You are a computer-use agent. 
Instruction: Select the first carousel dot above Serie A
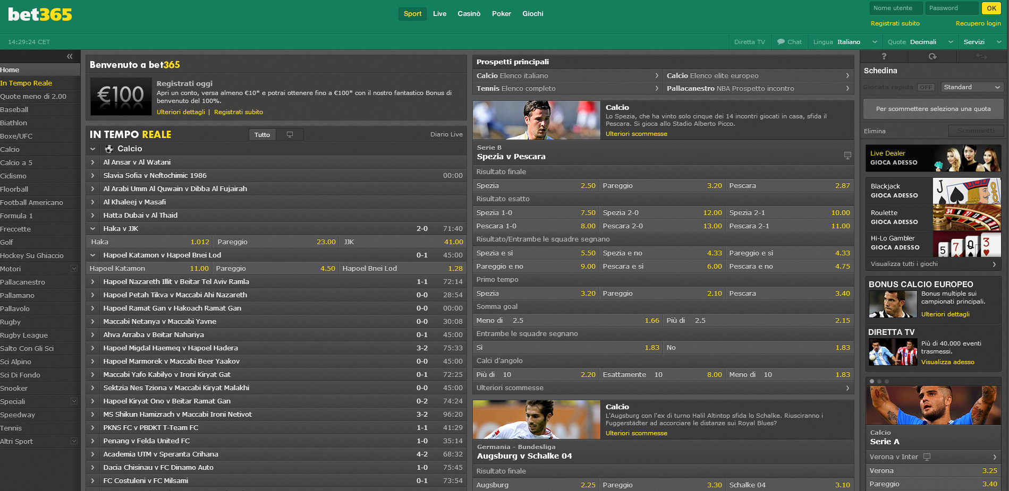point(872,381)
